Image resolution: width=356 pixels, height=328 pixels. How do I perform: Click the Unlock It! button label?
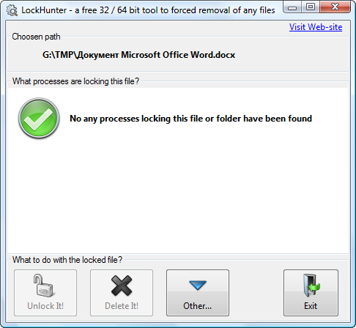[x=45, y=306]
